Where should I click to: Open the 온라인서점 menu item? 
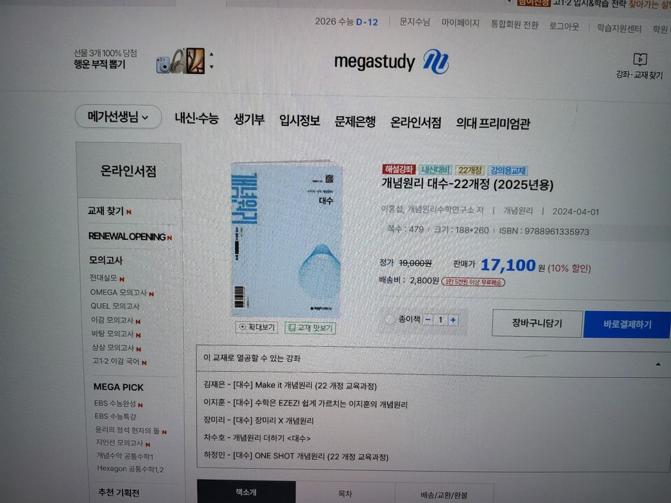[416, 123]
